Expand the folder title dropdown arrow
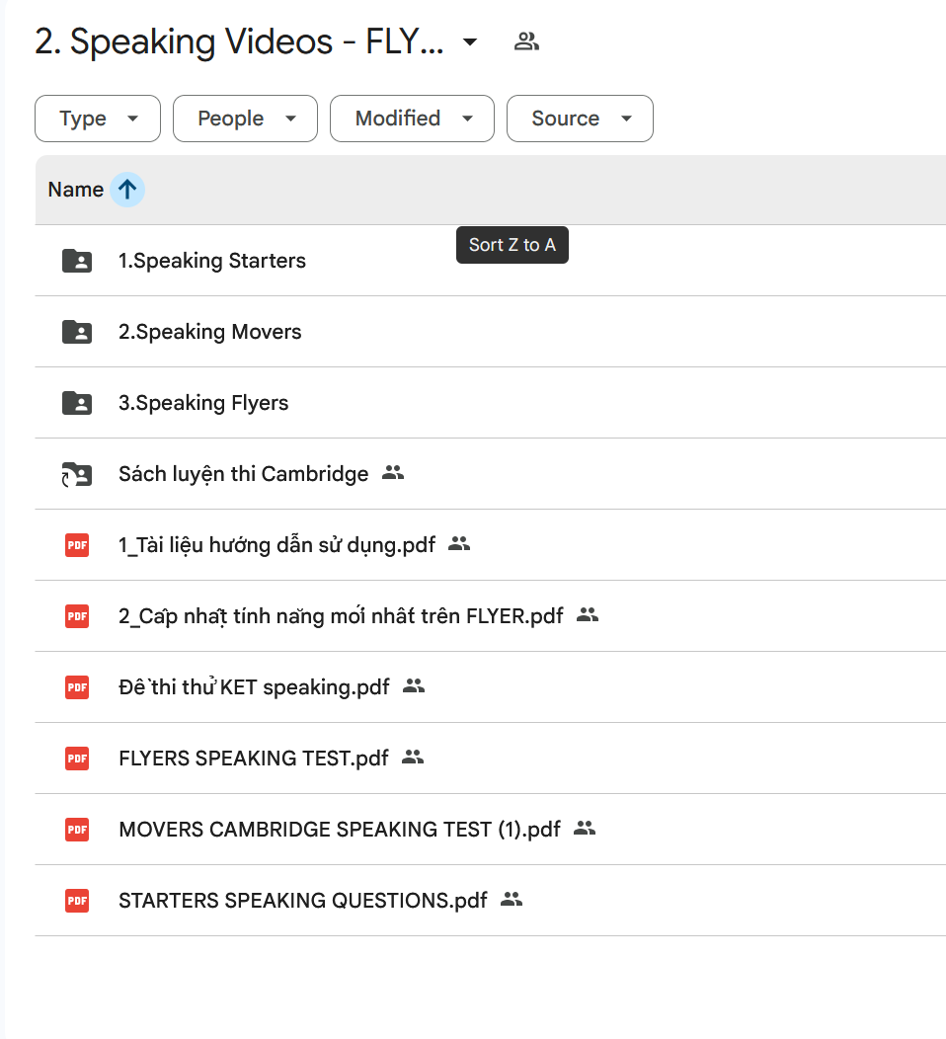The image size is (946, 1039). pos(470,41)
